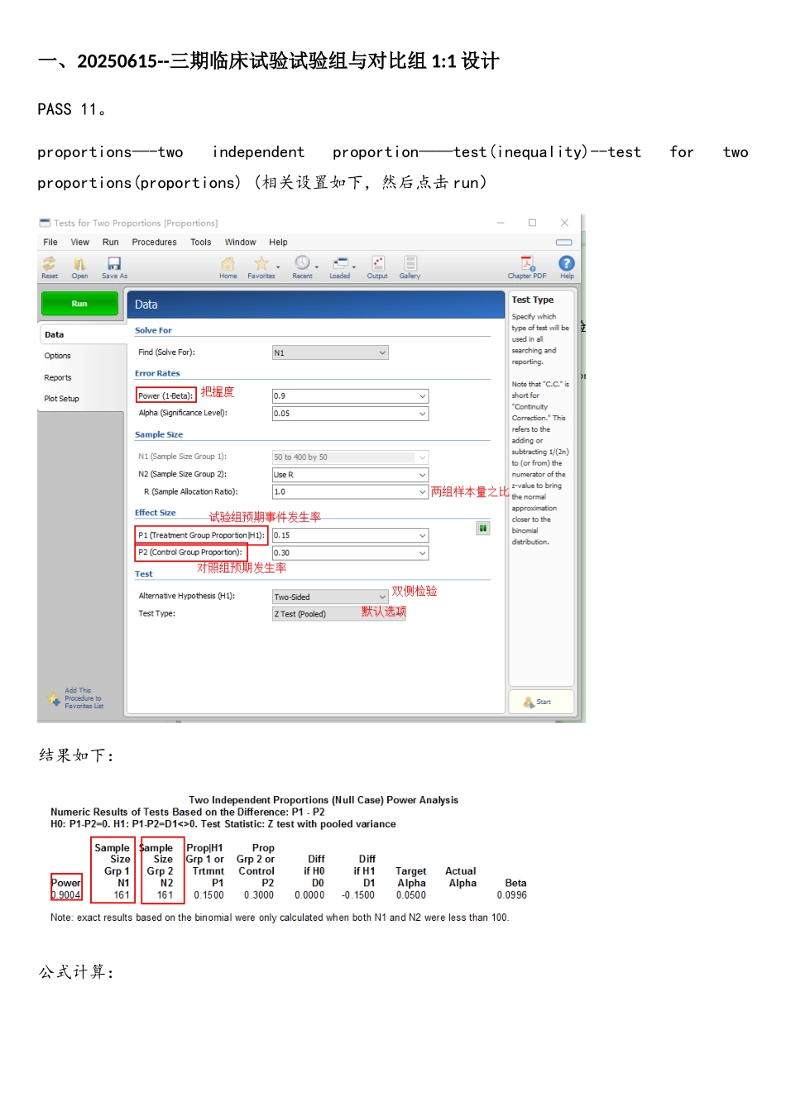The width and height of the screenshot is (786, 1112).
Task: Click the 'Power (1-Beta):' label
Action: pyautogui.click(x=165, y=395)
